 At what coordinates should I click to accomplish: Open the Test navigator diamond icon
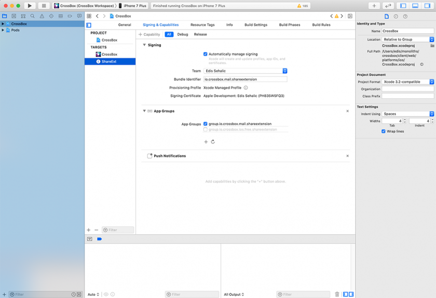[x=51, y=16]
